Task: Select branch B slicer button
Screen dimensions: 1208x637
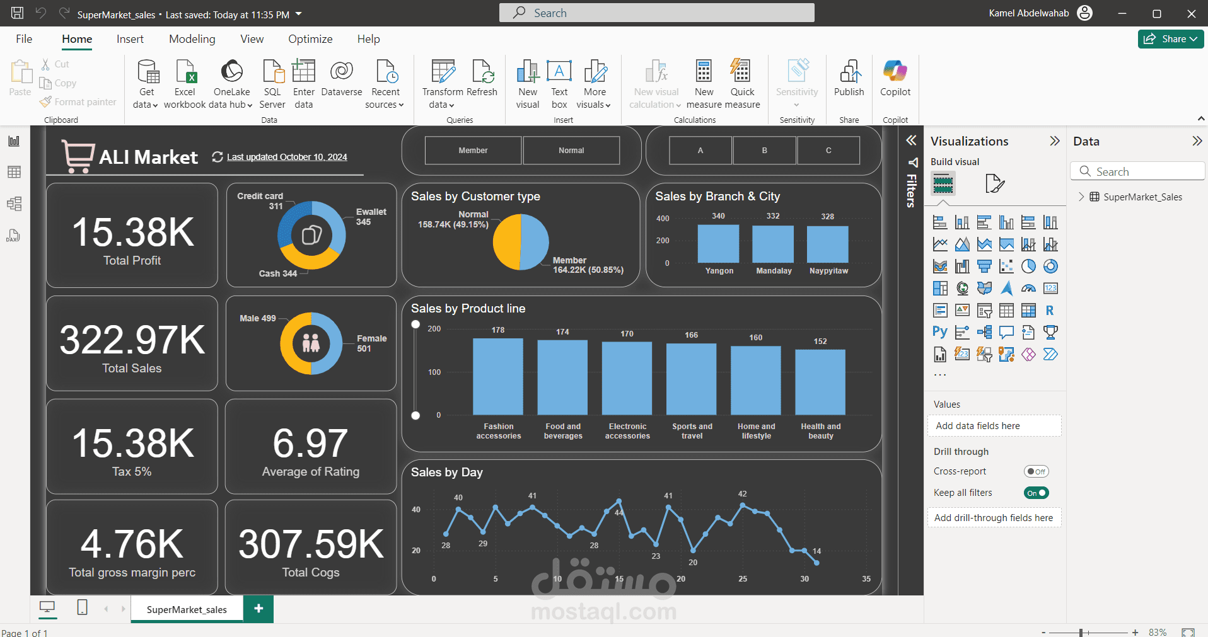Action: [x=765, y=151]
